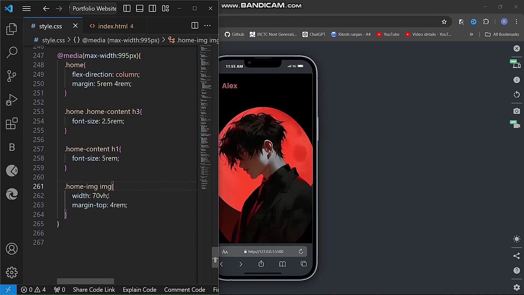Take a screenshot with camera icon
524x295 pixels.
pyautogui.click(x=517, y=111)
